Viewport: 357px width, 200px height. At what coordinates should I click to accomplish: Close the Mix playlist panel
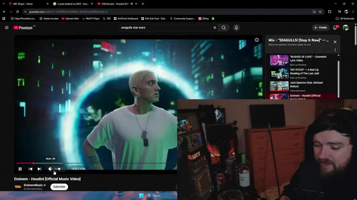(335, 42)
